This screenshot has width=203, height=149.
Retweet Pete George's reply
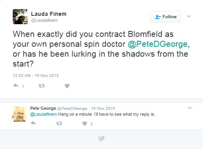[x=59, y=124]
